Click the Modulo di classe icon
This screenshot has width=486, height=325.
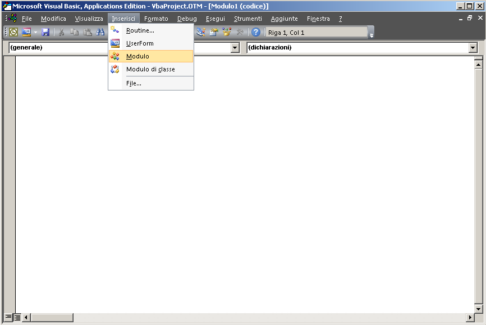click(115, 69)
